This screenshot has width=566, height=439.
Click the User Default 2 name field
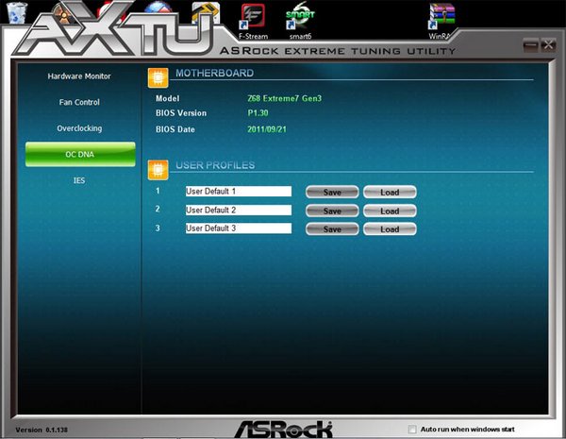(239, 210)
